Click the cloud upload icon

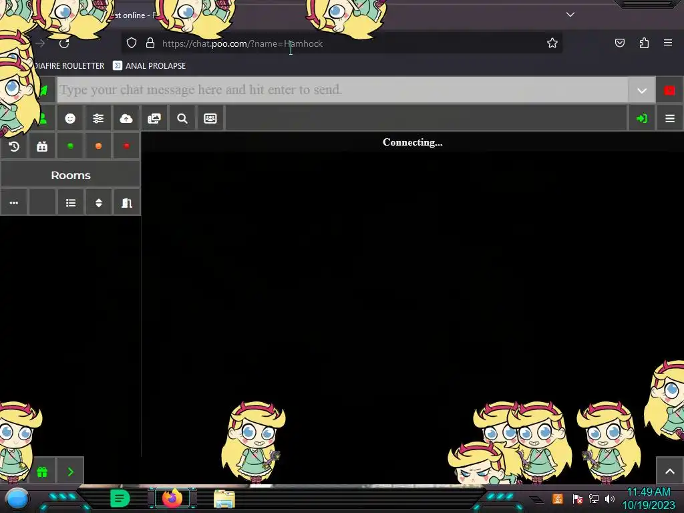[x=126, y=119]
